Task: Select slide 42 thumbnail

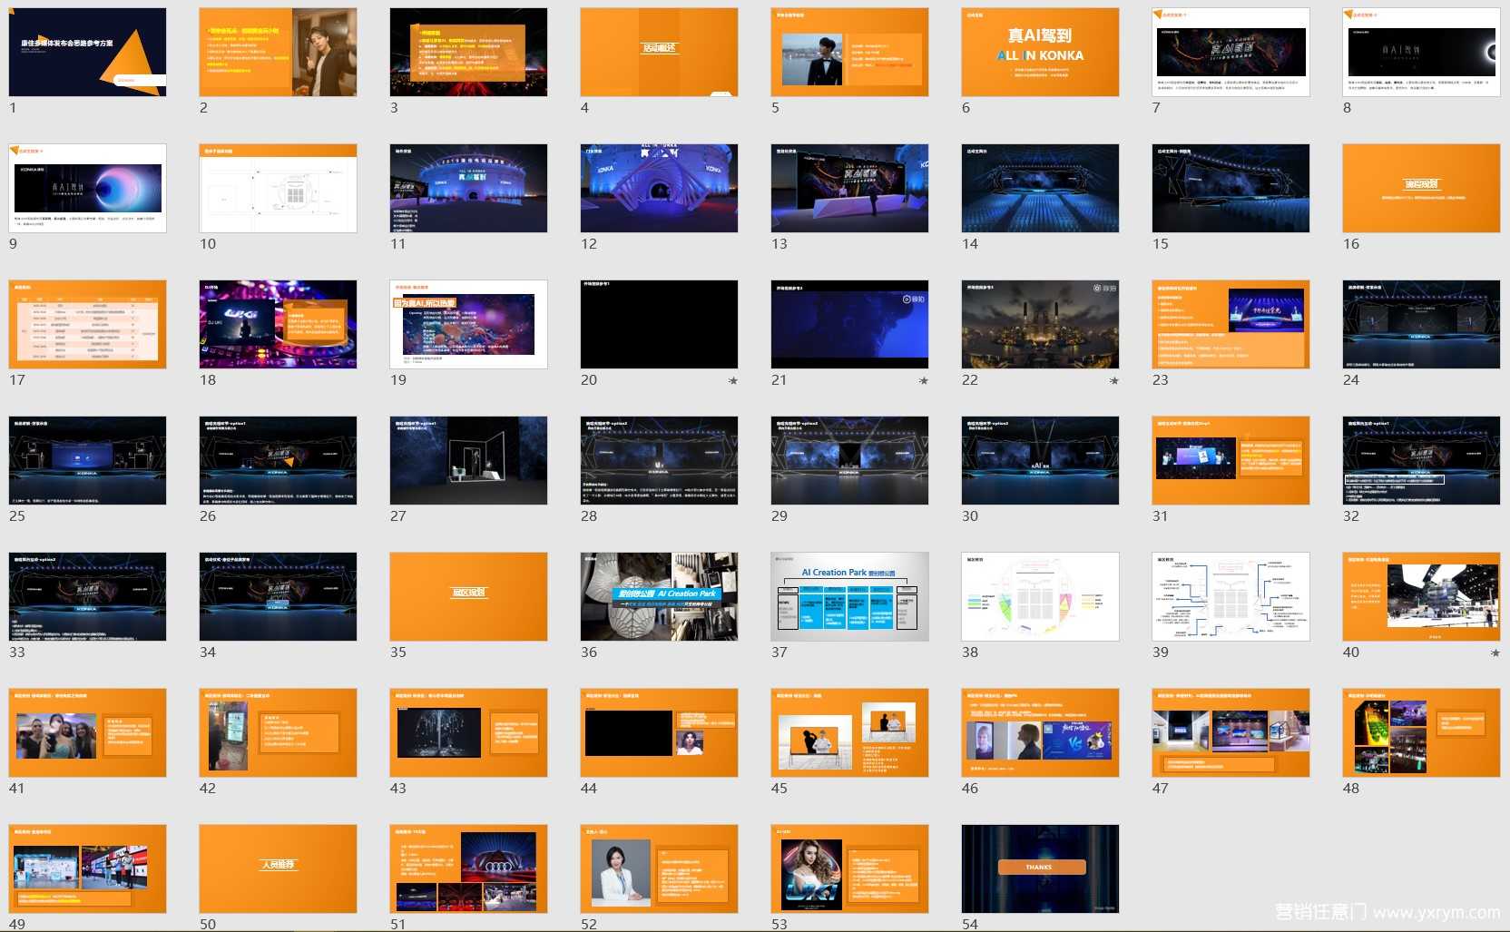Action: pyautogui.click(x=278, y=732)
